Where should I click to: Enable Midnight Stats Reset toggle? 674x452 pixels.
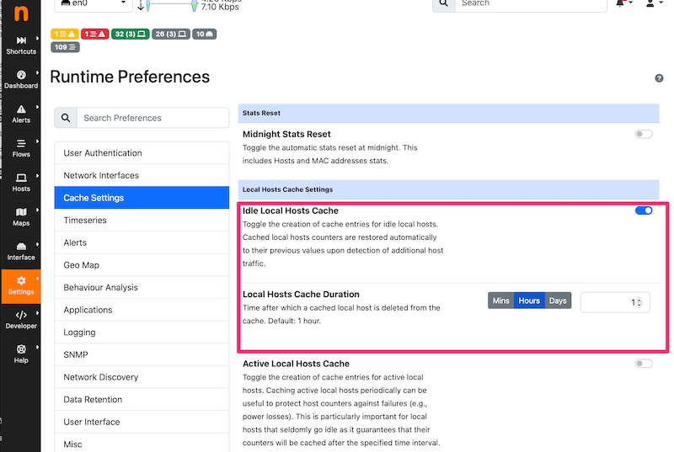[644, 134]
